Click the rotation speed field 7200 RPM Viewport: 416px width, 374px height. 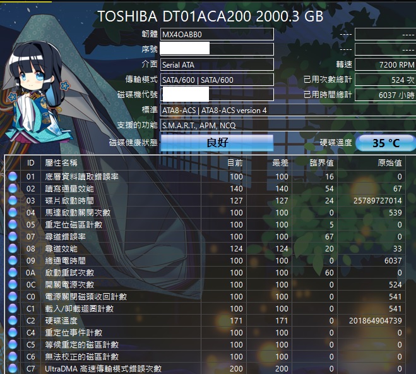(385, 64)
